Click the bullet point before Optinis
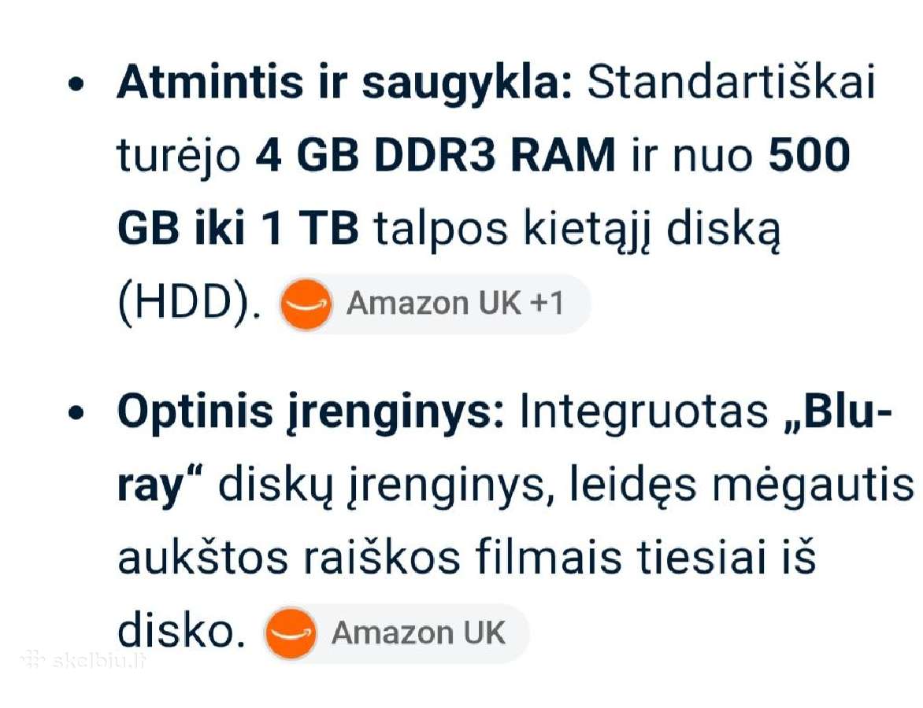 click(x=76, y=413)
